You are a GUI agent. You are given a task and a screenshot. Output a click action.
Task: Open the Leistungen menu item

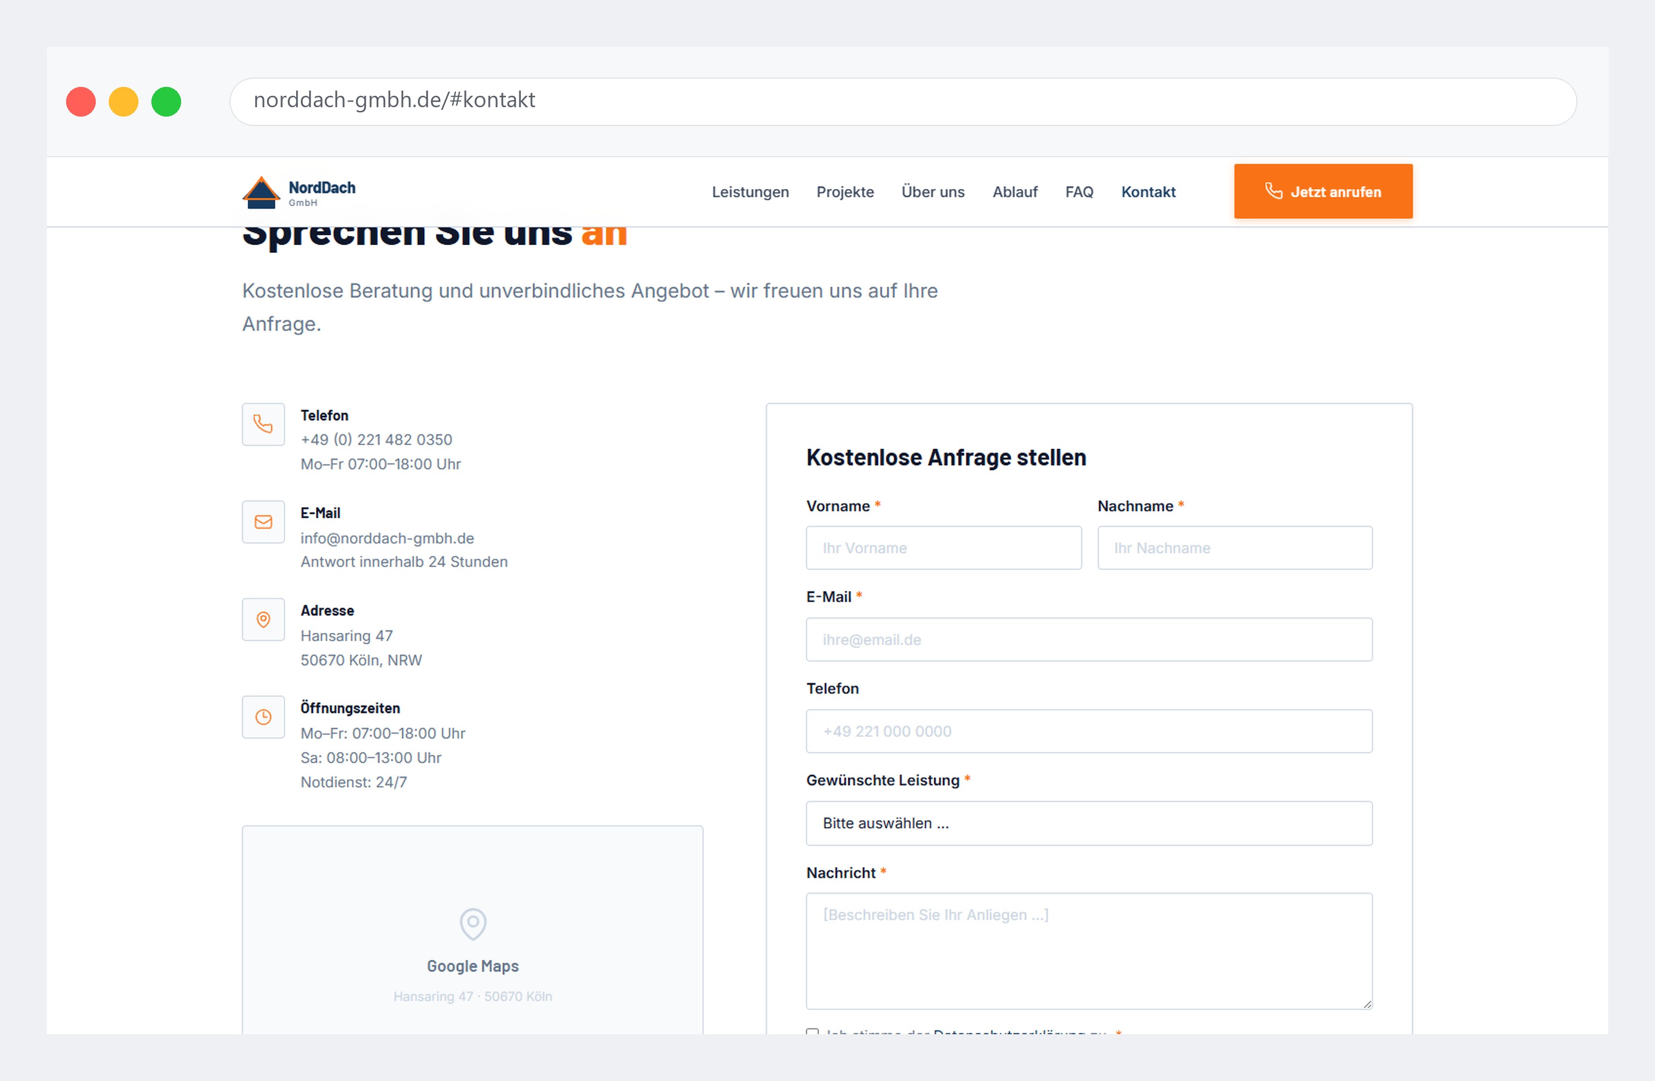pyautogui.click(x=750, y=192)
